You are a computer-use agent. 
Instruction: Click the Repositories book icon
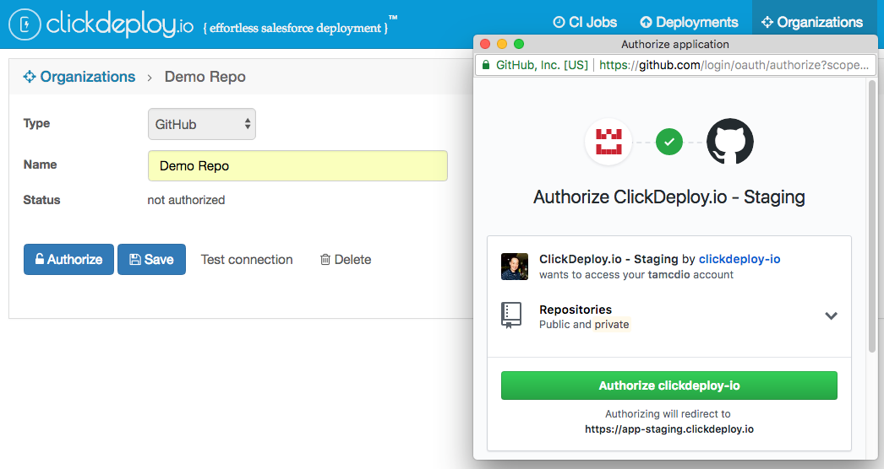pos(511,315)
